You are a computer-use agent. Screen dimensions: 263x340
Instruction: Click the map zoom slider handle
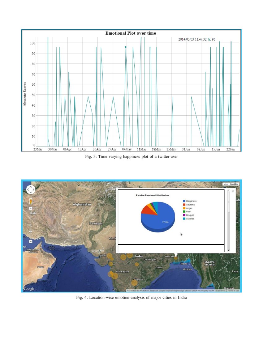coord(31,231)
